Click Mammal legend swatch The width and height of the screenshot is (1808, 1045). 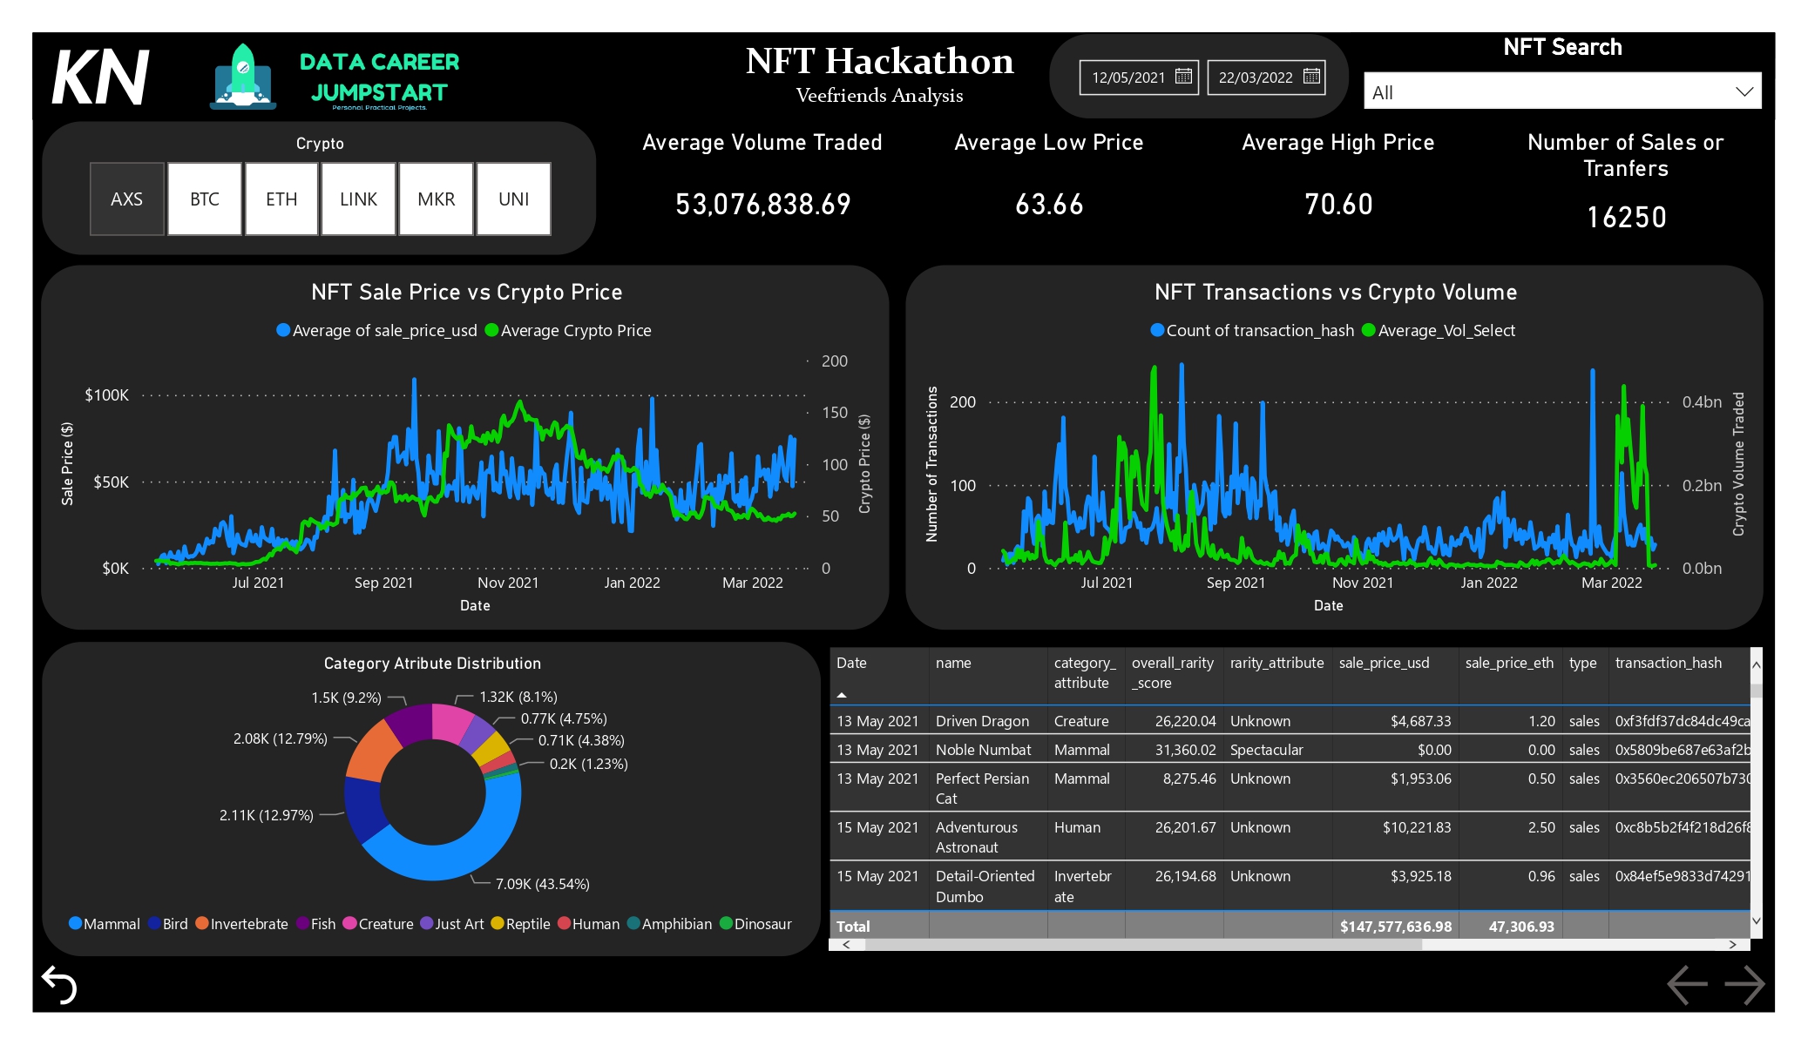pos(75,923)
